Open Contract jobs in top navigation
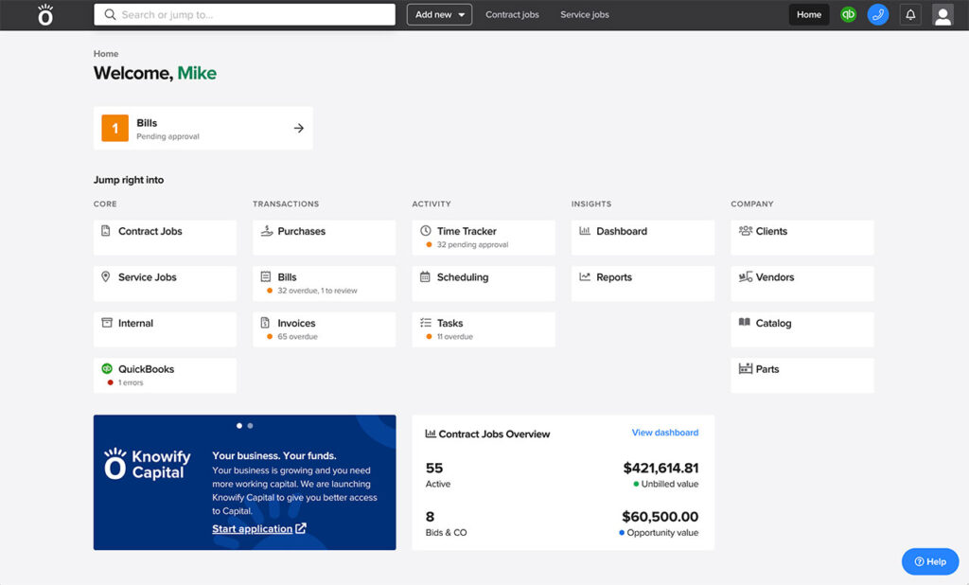969x585 pixels. tap(512, 14)
